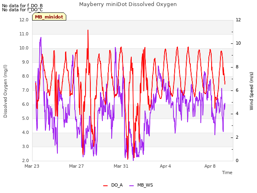
Task: Click the red DO_A legend line swatch
Action: tap(105, 186)
